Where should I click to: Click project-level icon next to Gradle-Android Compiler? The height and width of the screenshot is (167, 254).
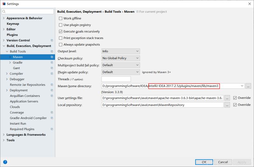[52, 118]
